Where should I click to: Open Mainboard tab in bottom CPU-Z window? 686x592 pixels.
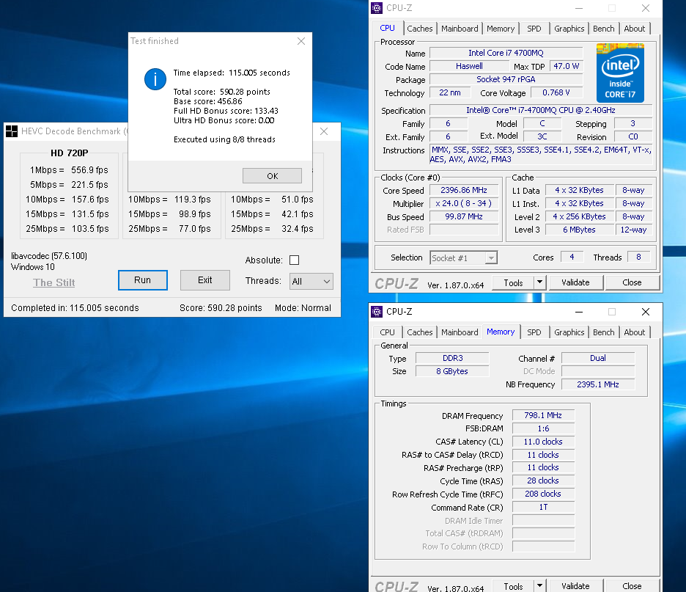pyautogui.click(x=460, y=332)
